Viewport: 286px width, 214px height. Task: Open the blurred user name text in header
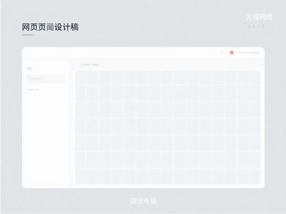click(249, 53)
